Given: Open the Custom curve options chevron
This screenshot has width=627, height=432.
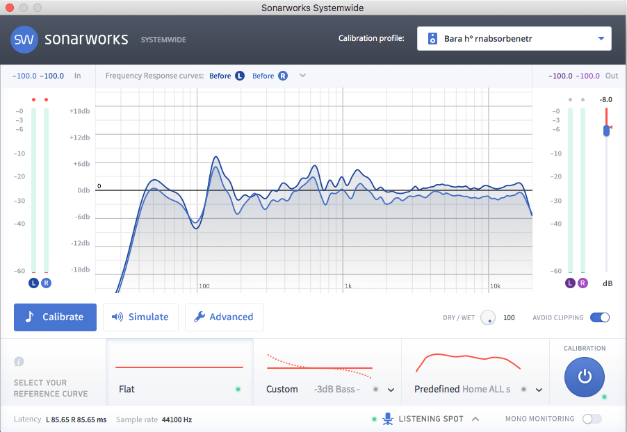Looking at the screenshot, I should 391,390.
